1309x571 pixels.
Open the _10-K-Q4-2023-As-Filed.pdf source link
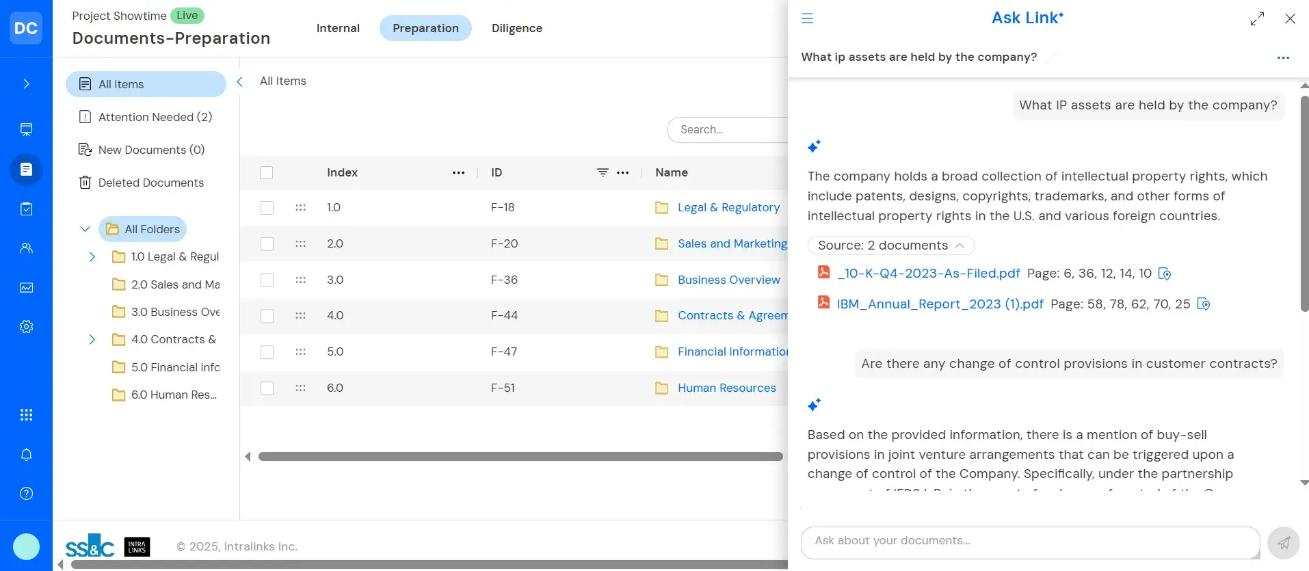pos(928,274)
